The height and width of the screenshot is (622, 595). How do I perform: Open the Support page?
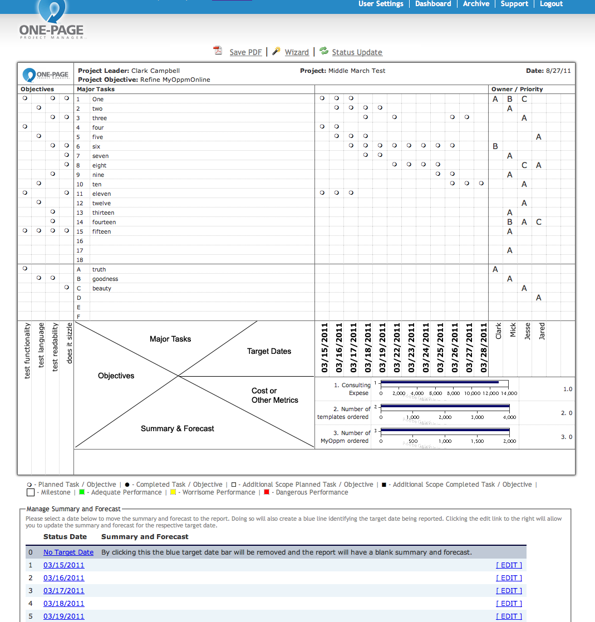pos(514,4)
